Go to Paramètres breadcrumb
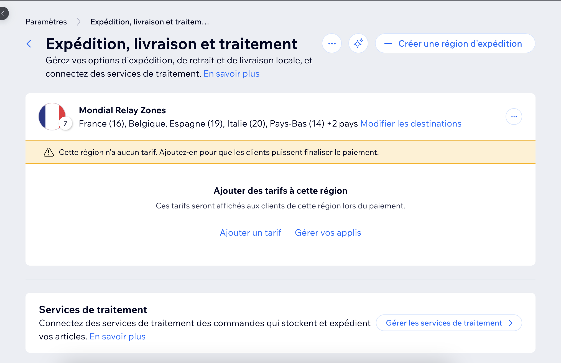 [46, 22]
